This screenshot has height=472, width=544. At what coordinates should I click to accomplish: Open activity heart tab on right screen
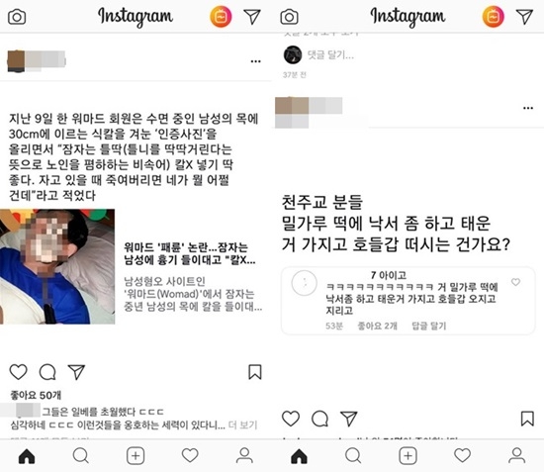(463, 455)
